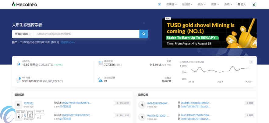
Task: Click the flame network icon in header
Action: (x=254, y=5)
